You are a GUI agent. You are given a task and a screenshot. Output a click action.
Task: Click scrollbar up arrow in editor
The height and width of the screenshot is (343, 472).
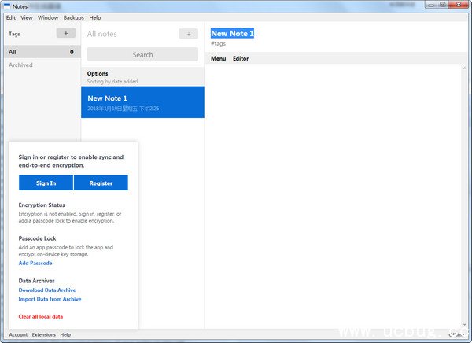coord(464,68)
